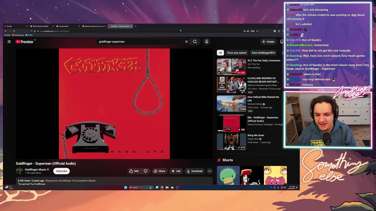Reload the page in the browser
Image resolution: width=376 pixels, height=211 pixels.
click(x=14, y=31)
